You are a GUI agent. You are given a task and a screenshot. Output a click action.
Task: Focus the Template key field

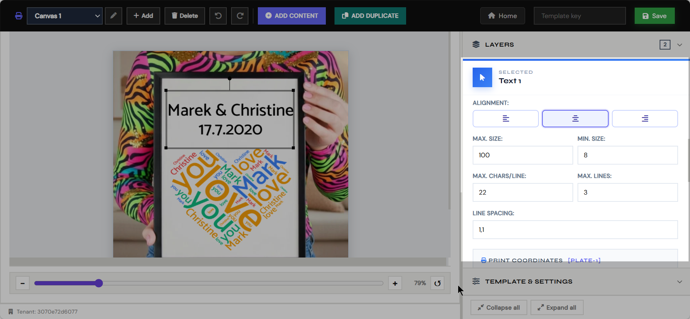(580, 16)
